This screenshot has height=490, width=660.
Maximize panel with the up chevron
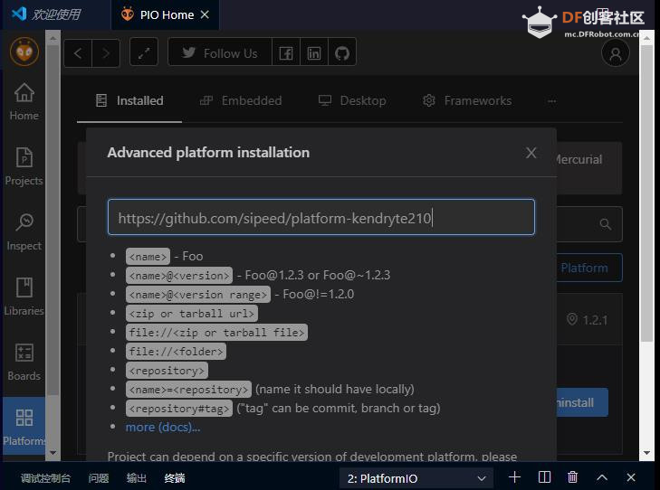pos(602,477)
